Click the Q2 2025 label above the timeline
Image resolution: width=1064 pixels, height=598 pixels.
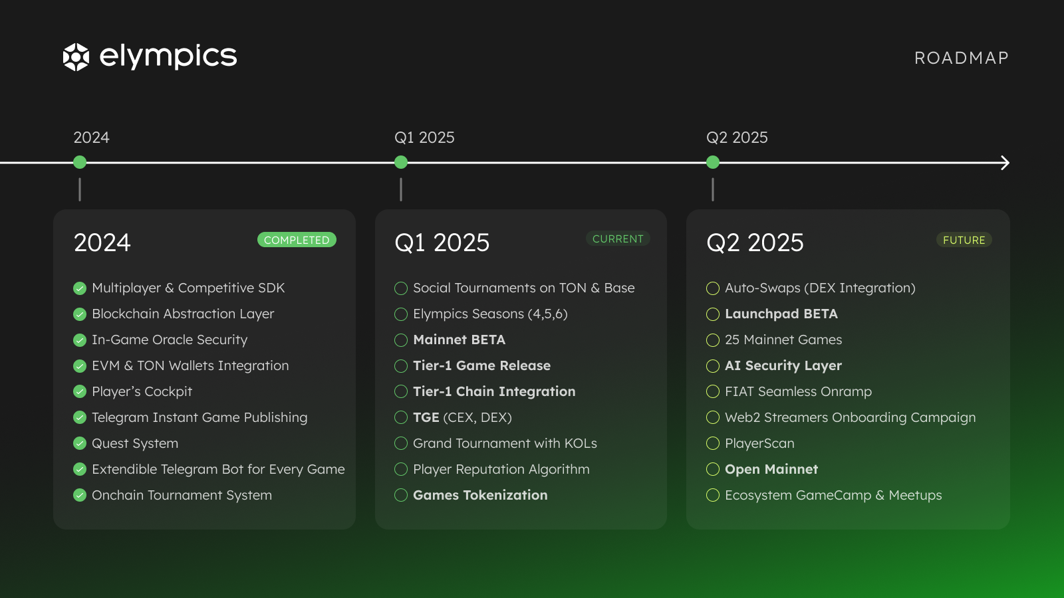(x=737, y=138)
